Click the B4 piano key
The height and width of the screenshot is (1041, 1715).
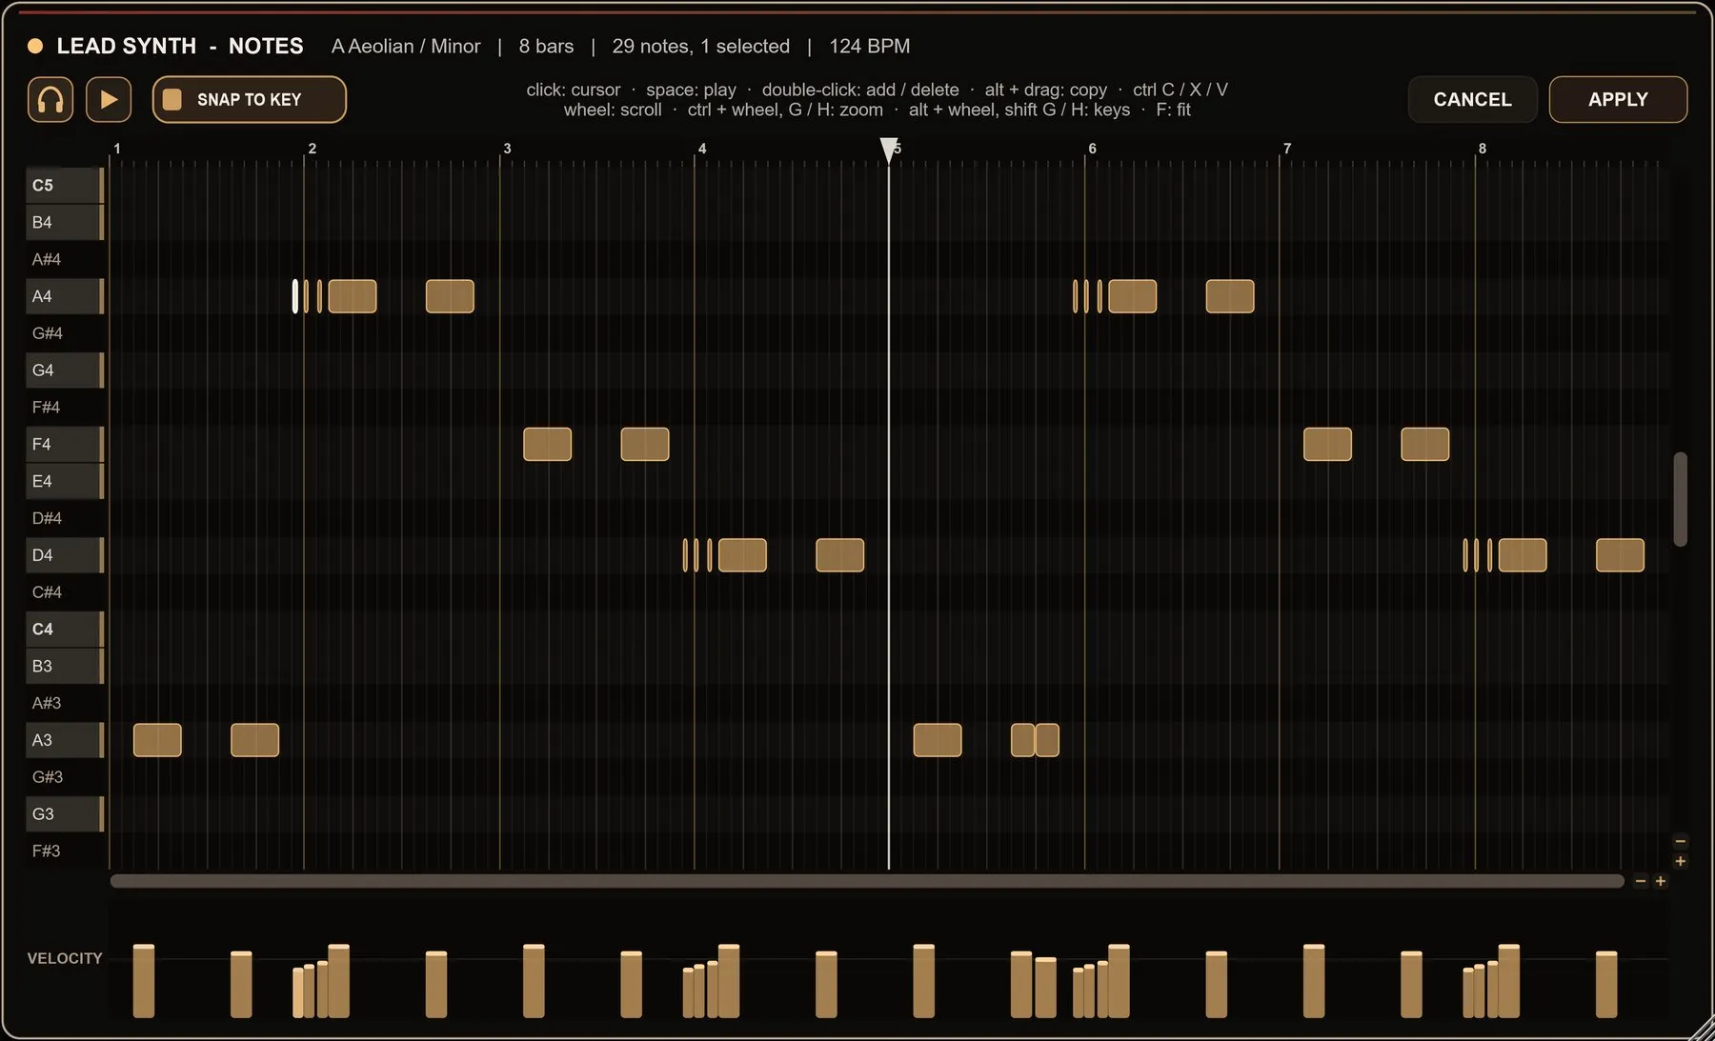tap(65, 222)
